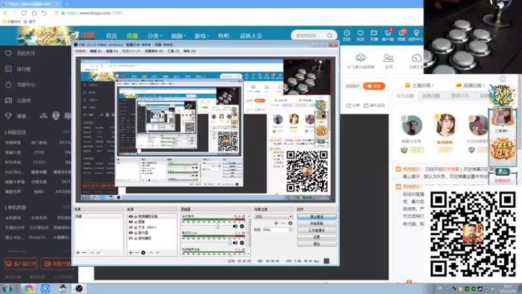Image resolution: width=522 pixels, height=294 pixels.
Task: Open OBS 帮助(H) menu
Action: pos(189,51)
